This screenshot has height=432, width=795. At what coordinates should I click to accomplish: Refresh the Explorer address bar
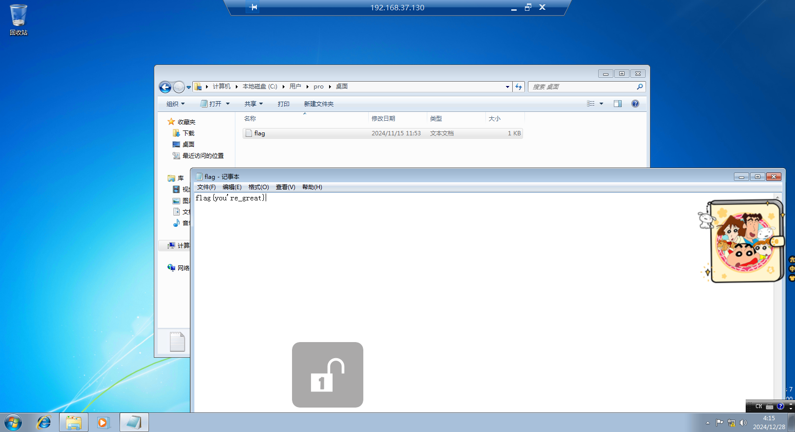(519, 86)
